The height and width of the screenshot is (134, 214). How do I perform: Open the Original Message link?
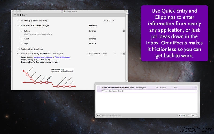(x=62, y=57)
